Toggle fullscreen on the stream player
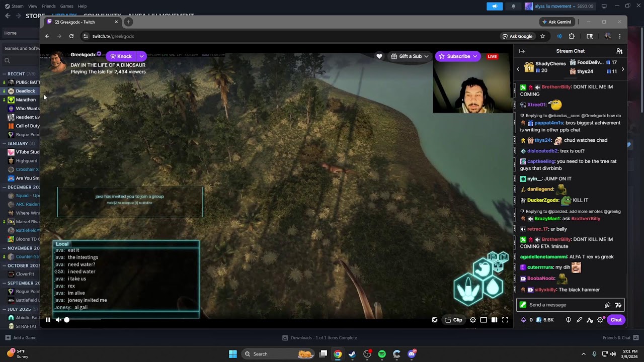644x362 pixels. point(505,320)
